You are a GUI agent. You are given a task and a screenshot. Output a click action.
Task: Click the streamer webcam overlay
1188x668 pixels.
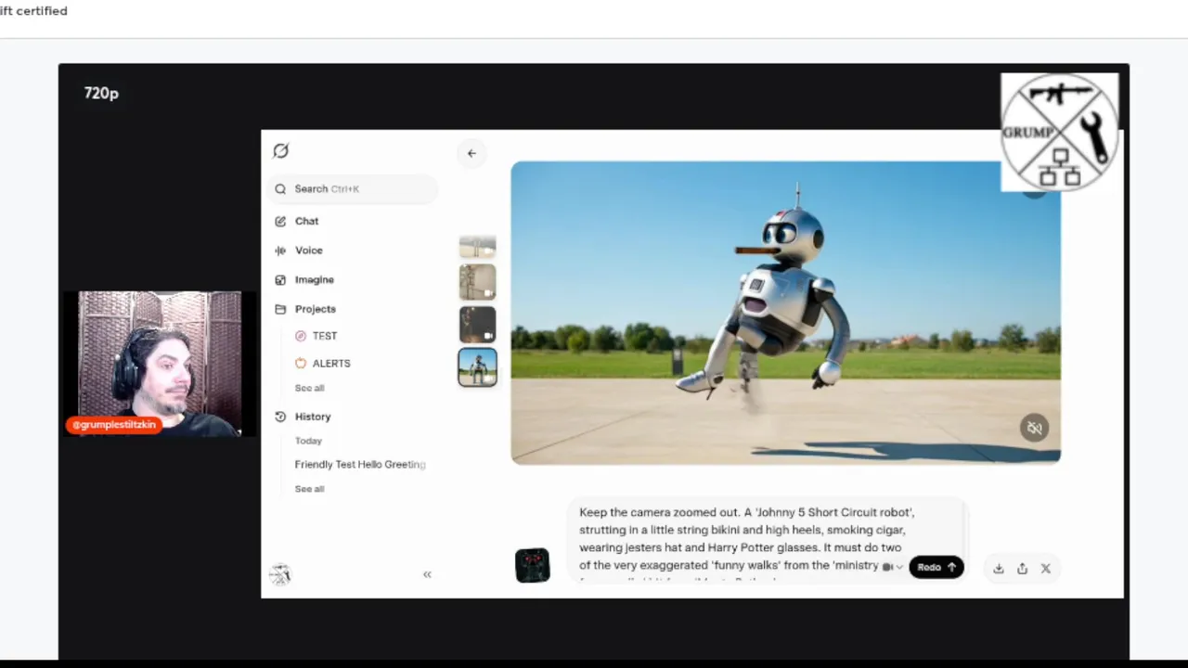160,364
